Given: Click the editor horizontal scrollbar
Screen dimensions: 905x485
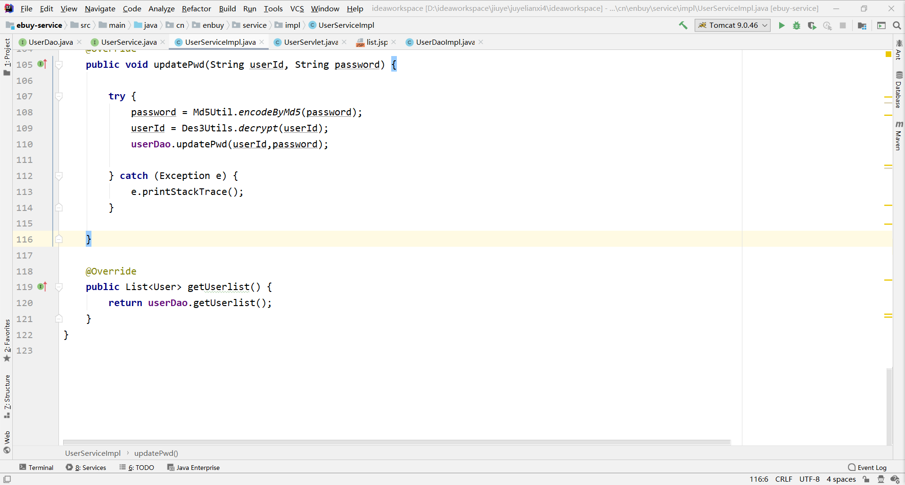Looking at the screenshot, I should [397, 442].
